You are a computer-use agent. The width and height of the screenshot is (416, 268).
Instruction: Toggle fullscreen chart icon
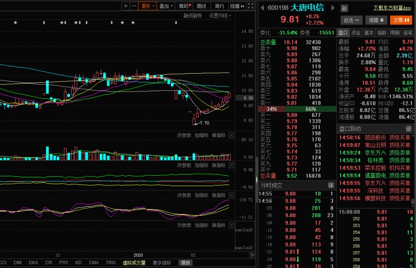click(x=251, y=6)
